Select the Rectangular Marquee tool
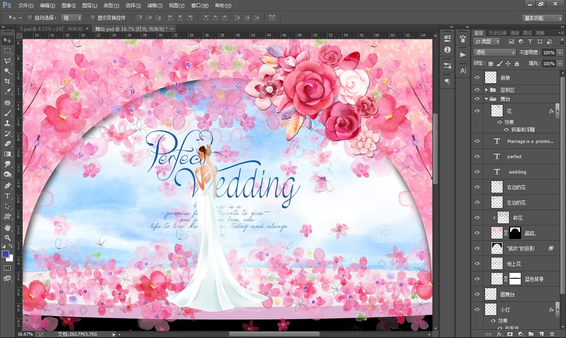This screenshot has height=338, width=566. tap(7, 51)
